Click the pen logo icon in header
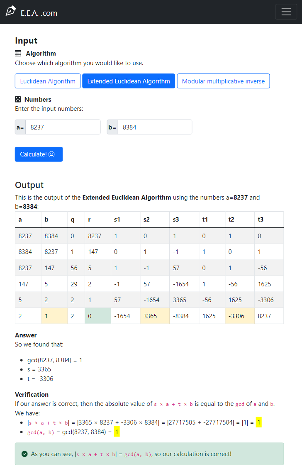 click(11, 11)
